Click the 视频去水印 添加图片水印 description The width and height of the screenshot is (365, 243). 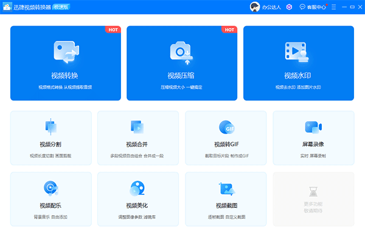298,87
